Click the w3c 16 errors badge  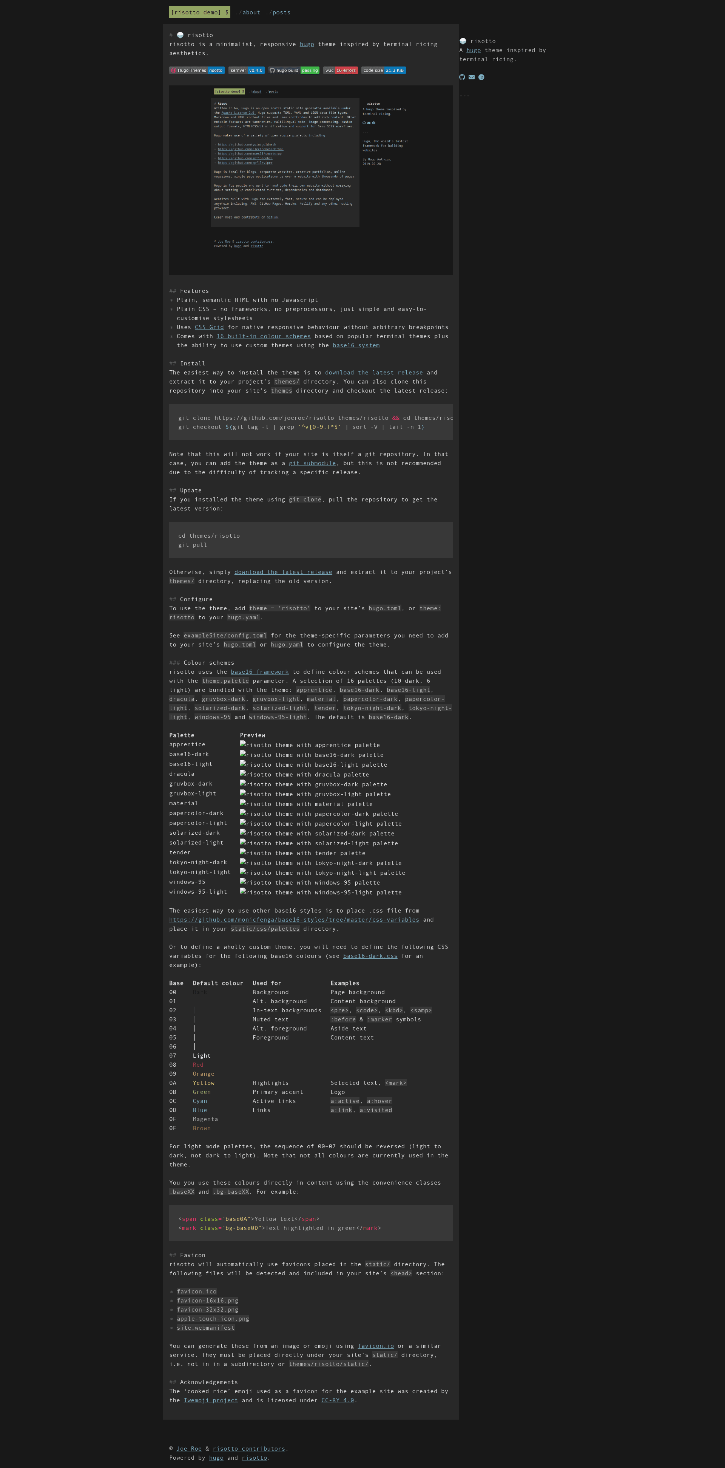341,71
